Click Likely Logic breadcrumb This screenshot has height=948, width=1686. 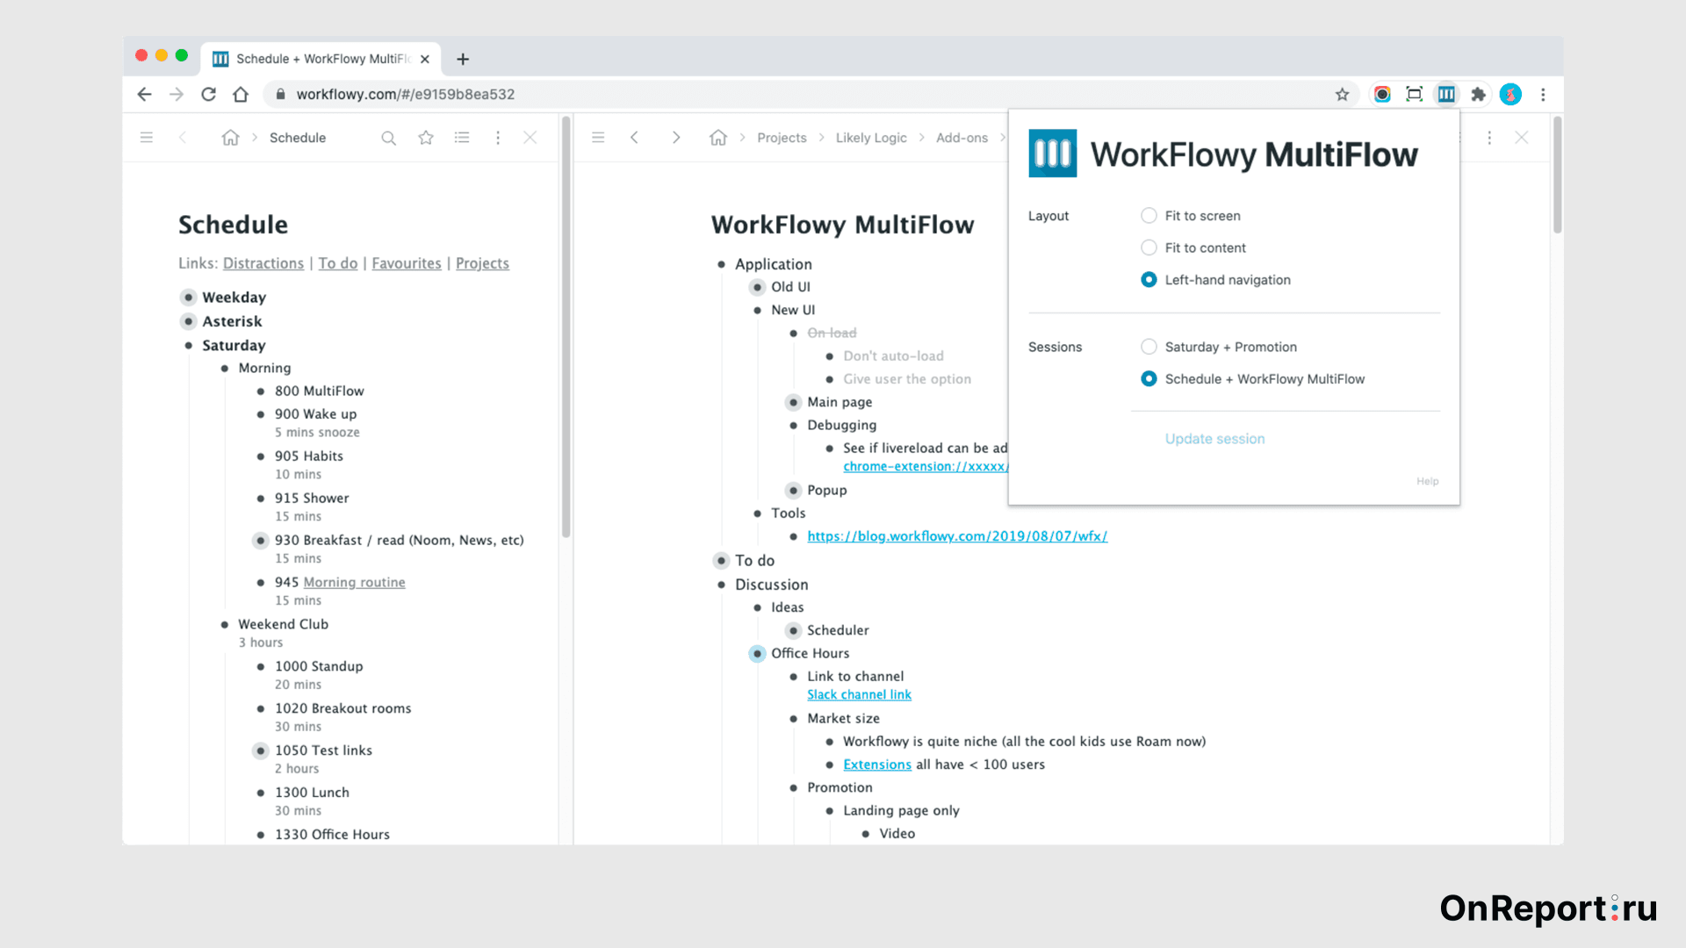coord(871,138)
